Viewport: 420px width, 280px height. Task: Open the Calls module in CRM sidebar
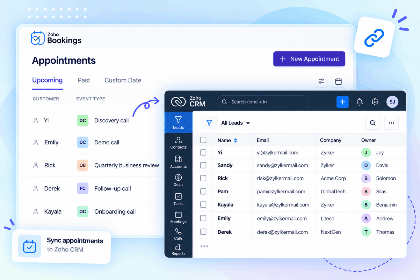point(178,234)
